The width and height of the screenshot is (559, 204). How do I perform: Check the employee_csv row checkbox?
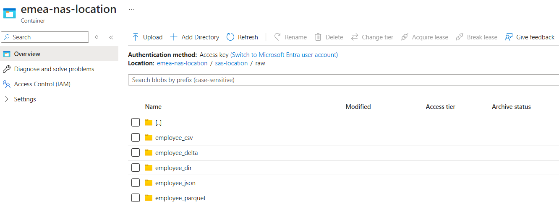(x=136, y=137)
